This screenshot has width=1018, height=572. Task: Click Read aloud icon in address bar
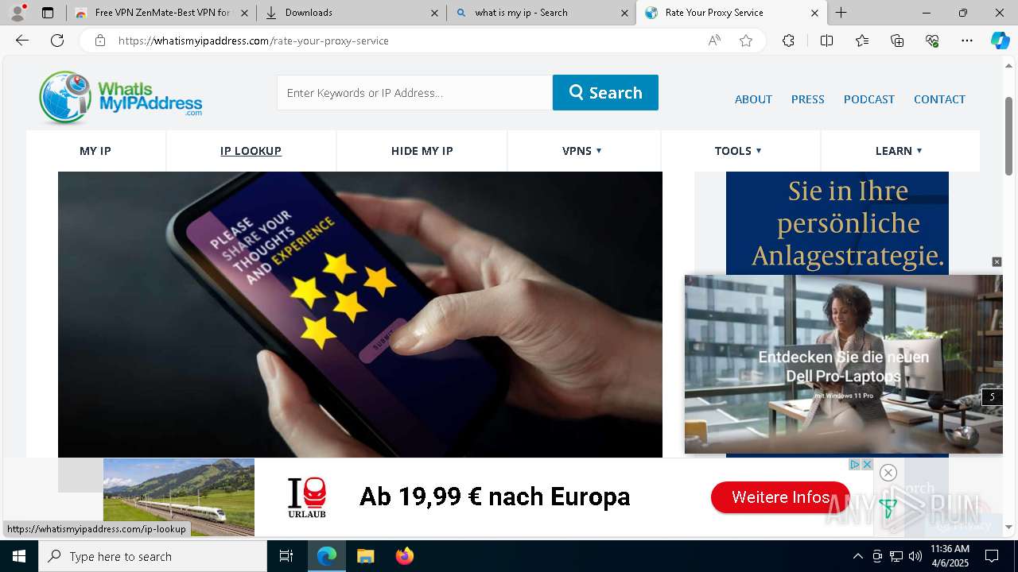pos(714,41)
